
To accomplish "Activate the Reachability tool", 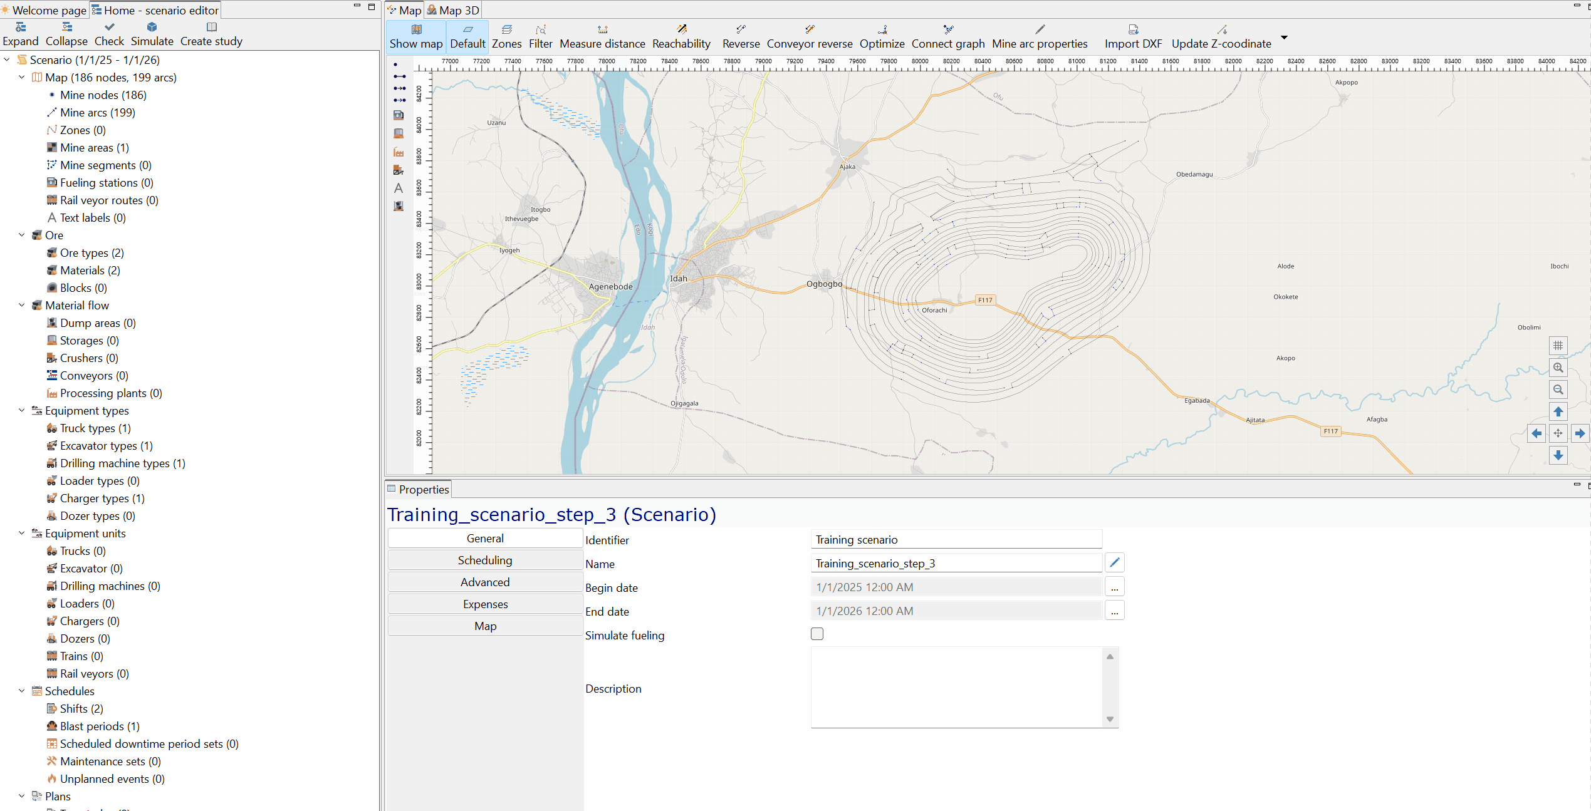I will pos(681,37).
